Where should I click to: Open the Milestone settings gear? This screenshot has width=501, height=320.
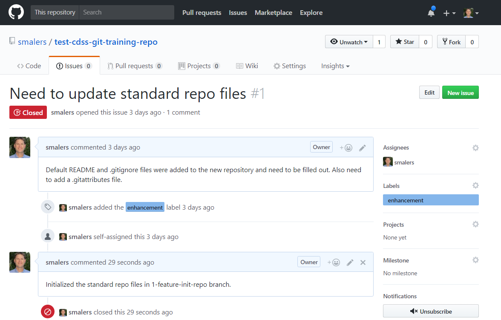[475, 260]
